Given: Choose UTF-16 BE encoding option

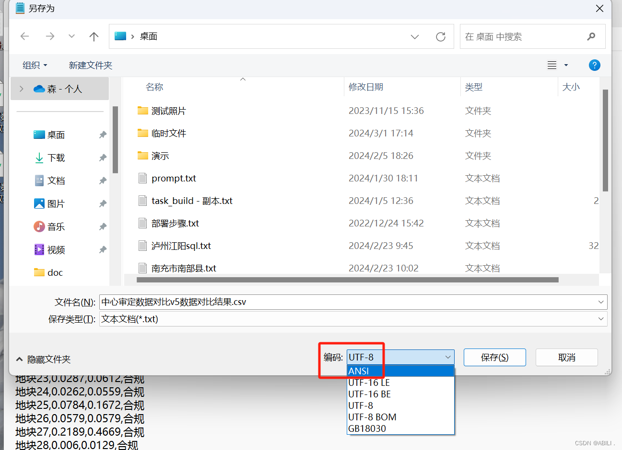Looking at the screenshot, I should click(400, 394).
